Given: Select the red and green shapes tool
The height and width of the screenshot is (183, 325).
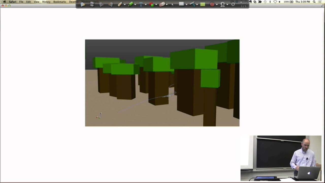Looking at the screenshot, I should click(152, 4).
